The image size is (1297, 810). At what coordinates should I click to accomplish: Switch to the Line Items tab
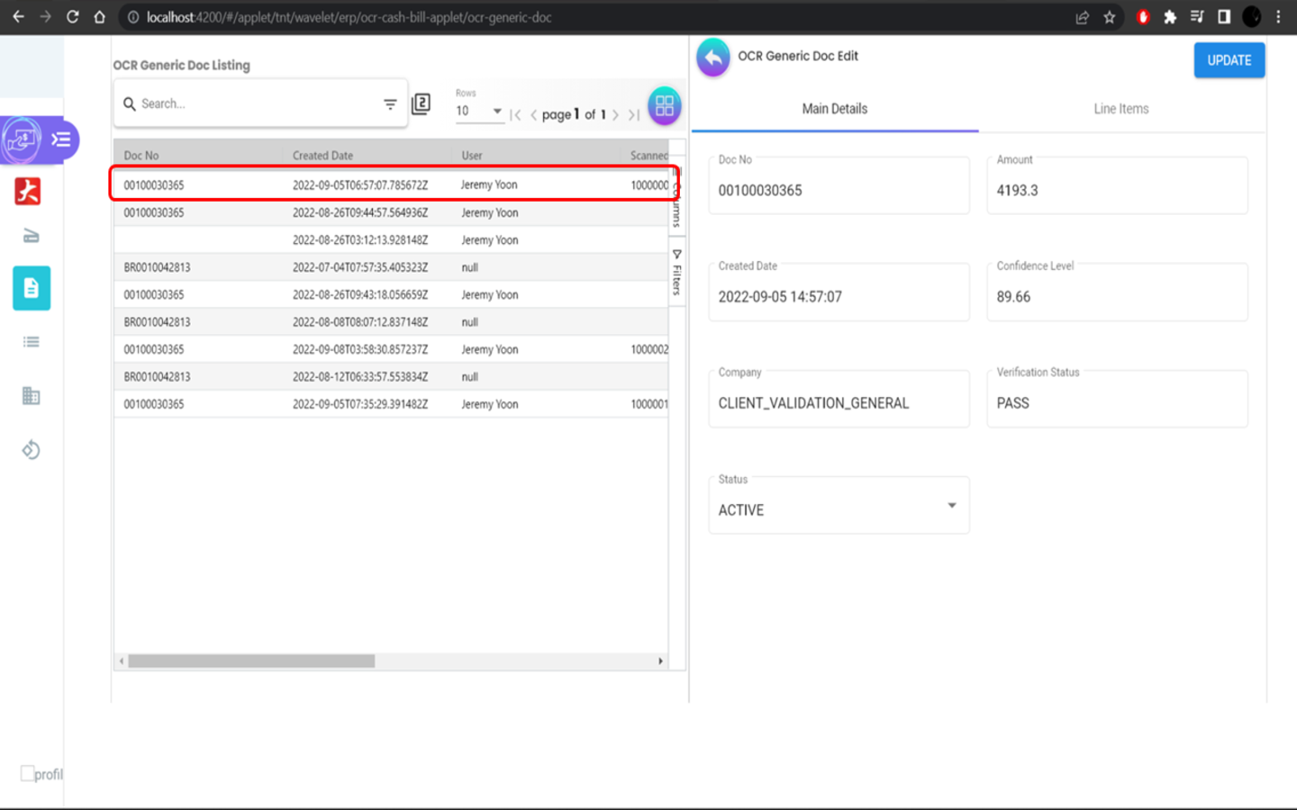(x=1120, y=109)
